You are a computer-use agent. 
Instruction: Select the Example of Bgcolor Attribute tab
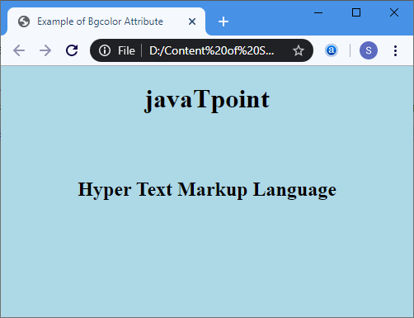point(106,21)
